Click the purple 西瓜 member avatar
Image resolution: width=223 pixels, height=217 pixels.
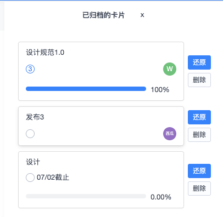[x=170, y=134]
